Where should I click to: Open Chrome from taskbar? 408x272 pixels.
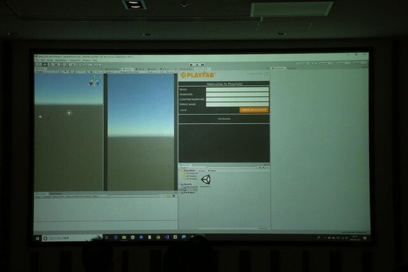click(x=158, y=237)
